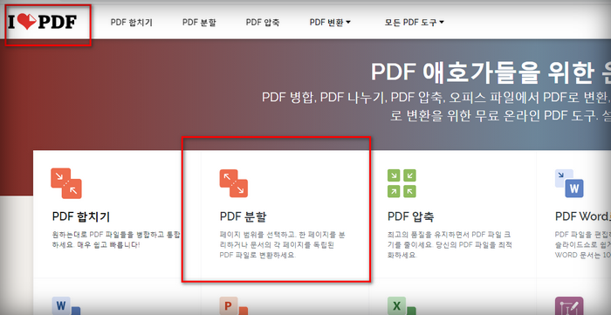Open the PDF 압축 card title
This screenshot has width=611, height=315.
click(411, 217)
